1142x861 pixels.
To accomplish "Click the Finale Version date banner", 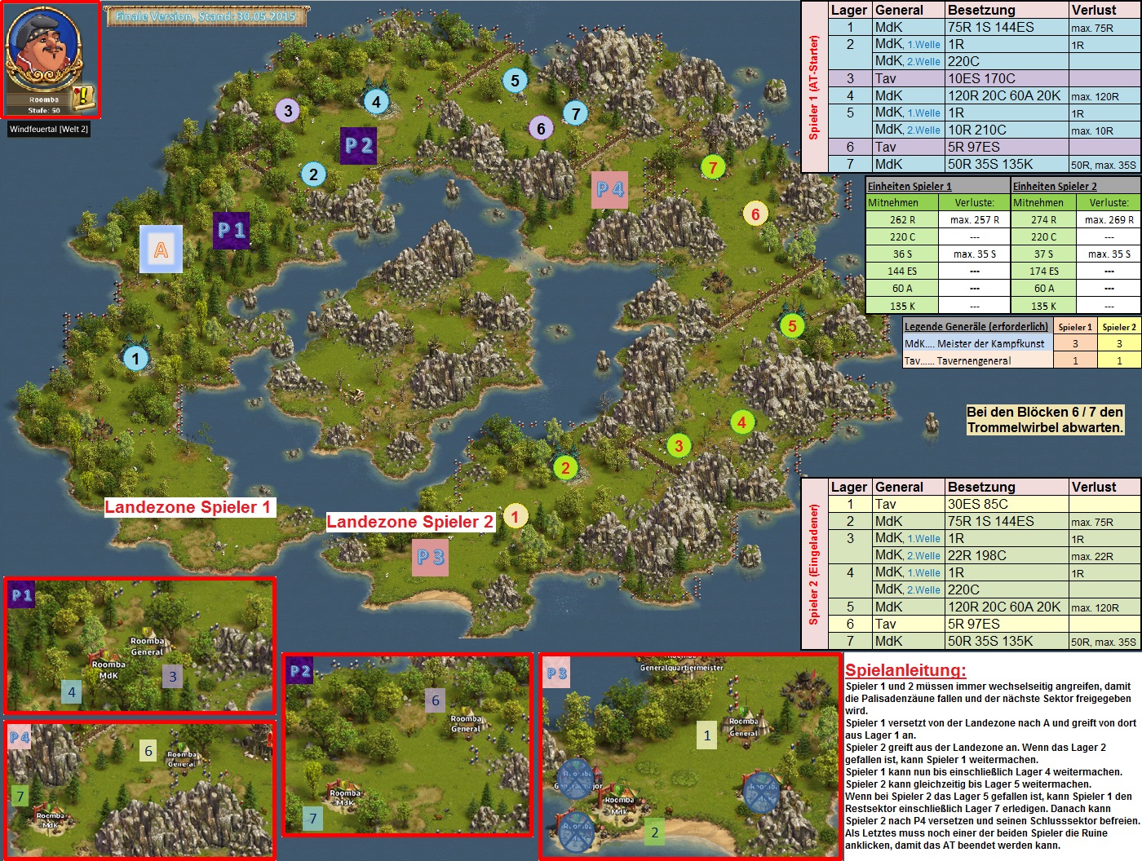I will [x=206, y=16].
